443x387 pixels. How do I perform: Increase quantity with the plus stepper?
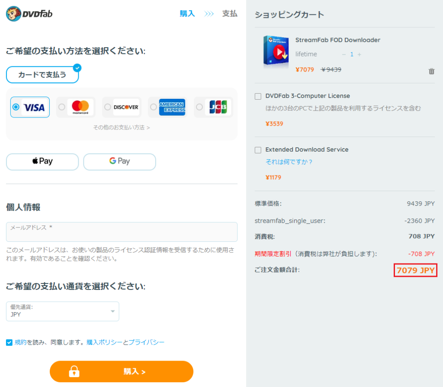360,54
